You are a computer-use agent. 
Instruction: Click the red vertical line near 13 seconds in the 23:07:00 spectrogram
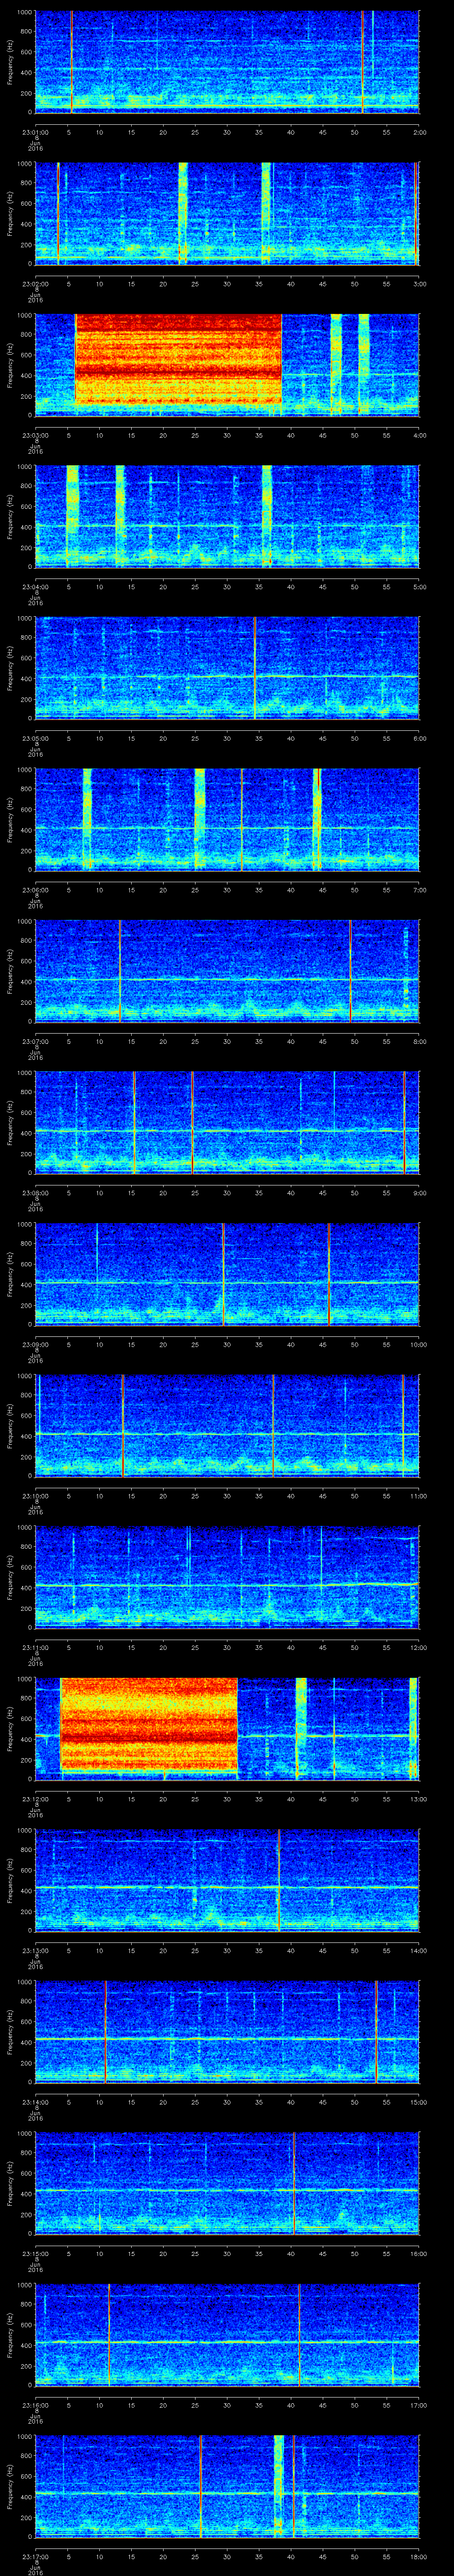[x=120, y=970]
